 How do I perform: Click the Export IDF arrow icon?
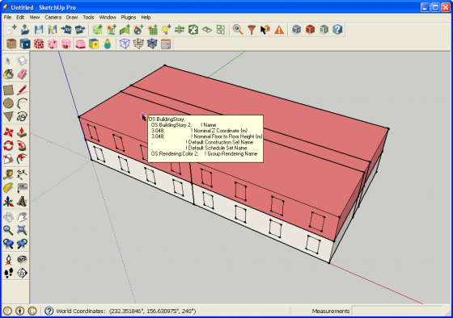pos(80,30)
